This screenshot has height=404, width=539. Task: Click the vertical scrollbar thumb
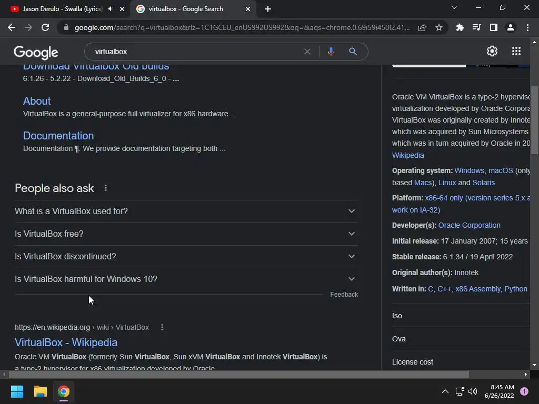534,120
